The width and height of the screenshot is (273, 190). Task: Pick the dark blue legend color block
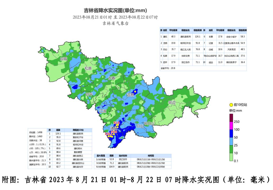pos(231,134)
